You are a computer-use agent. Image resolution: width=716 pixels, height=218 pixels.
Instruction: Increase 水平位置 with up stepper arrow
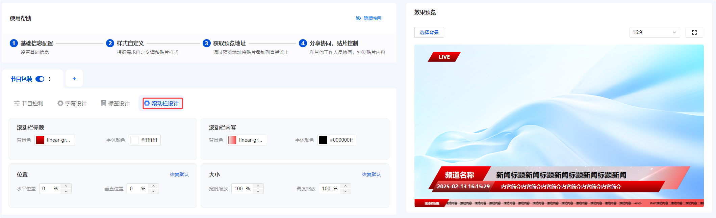66,186
